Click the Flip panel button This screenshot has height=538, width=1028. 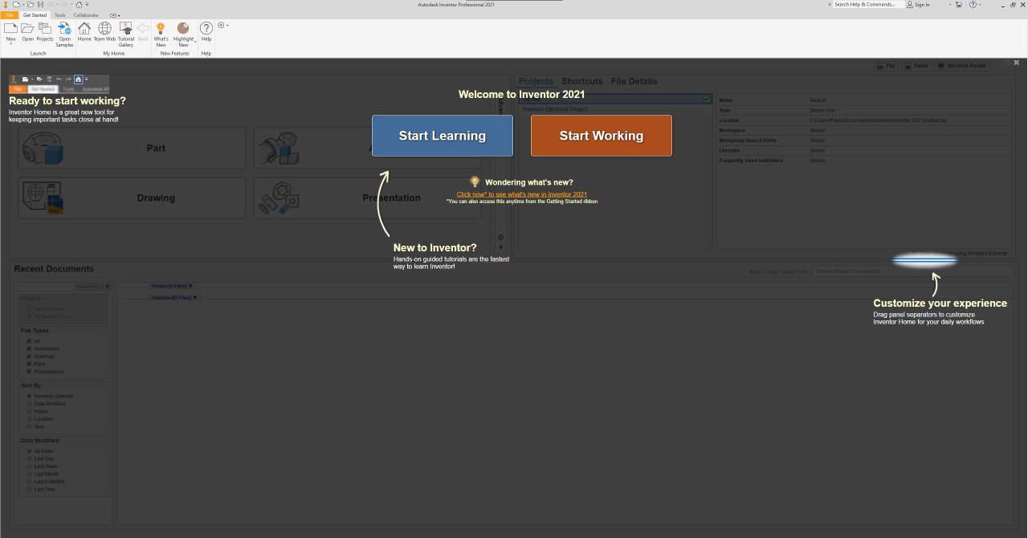pos(887,66)
